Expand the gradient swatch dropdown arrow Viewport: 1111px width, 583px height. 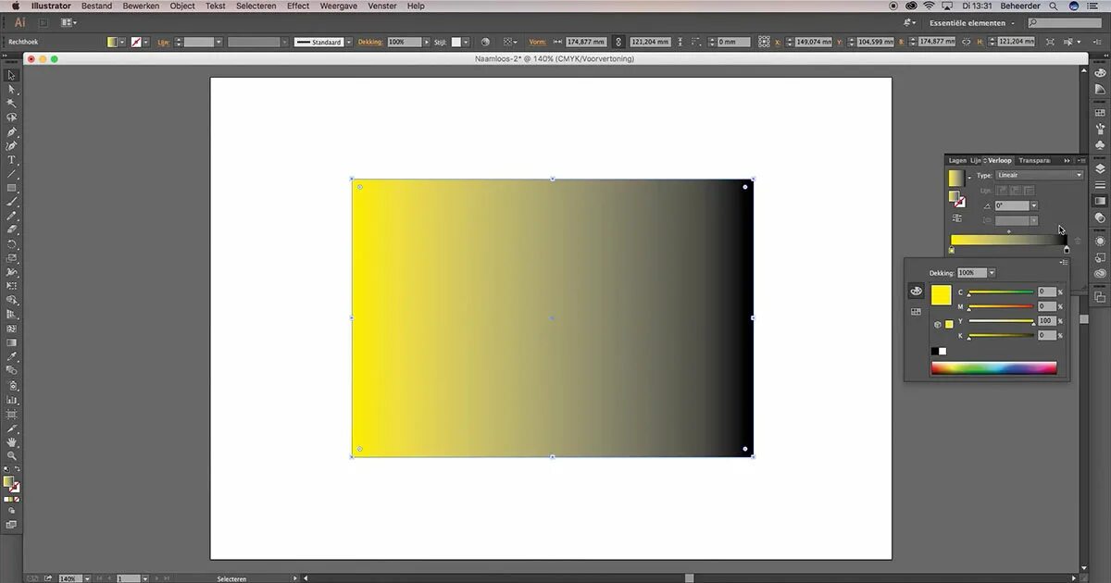point(969,176)
